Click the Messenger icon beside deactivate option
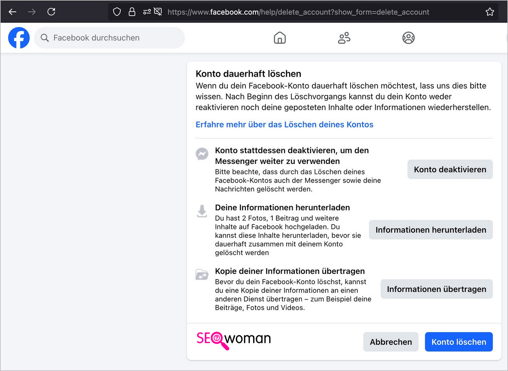This screenshot has width=508, height=371. point(202,154)
